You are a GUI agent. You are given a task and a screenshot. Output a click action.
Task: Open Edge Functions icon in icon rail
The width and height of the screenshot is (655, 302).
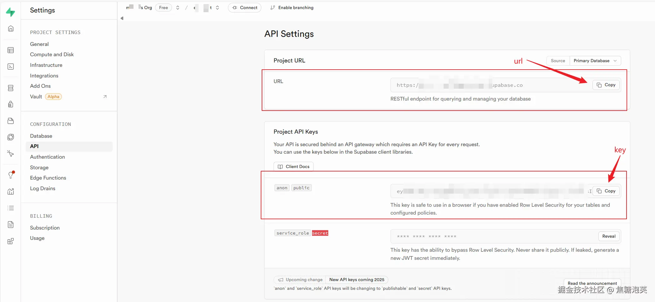tap(11, 137)
